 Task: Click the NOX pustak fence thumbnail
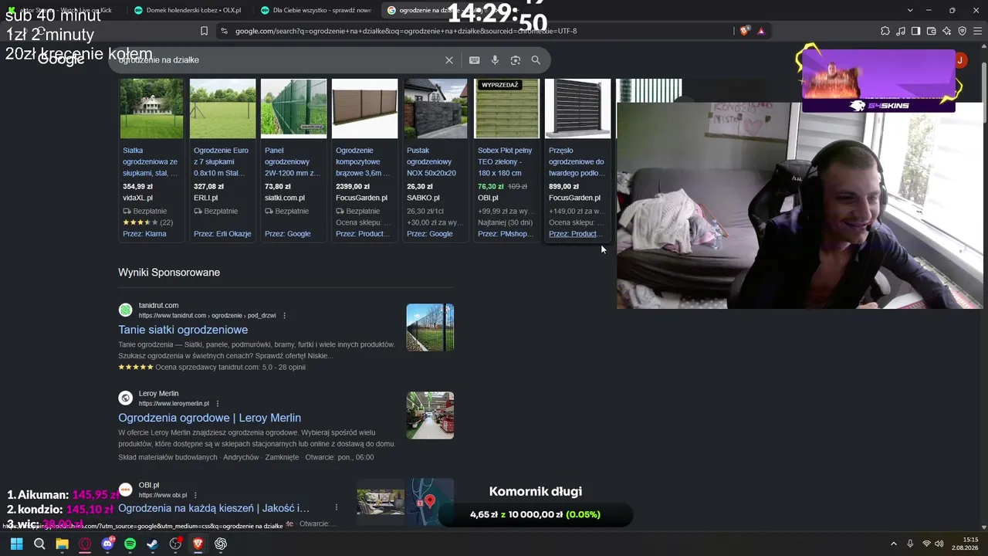435,109
